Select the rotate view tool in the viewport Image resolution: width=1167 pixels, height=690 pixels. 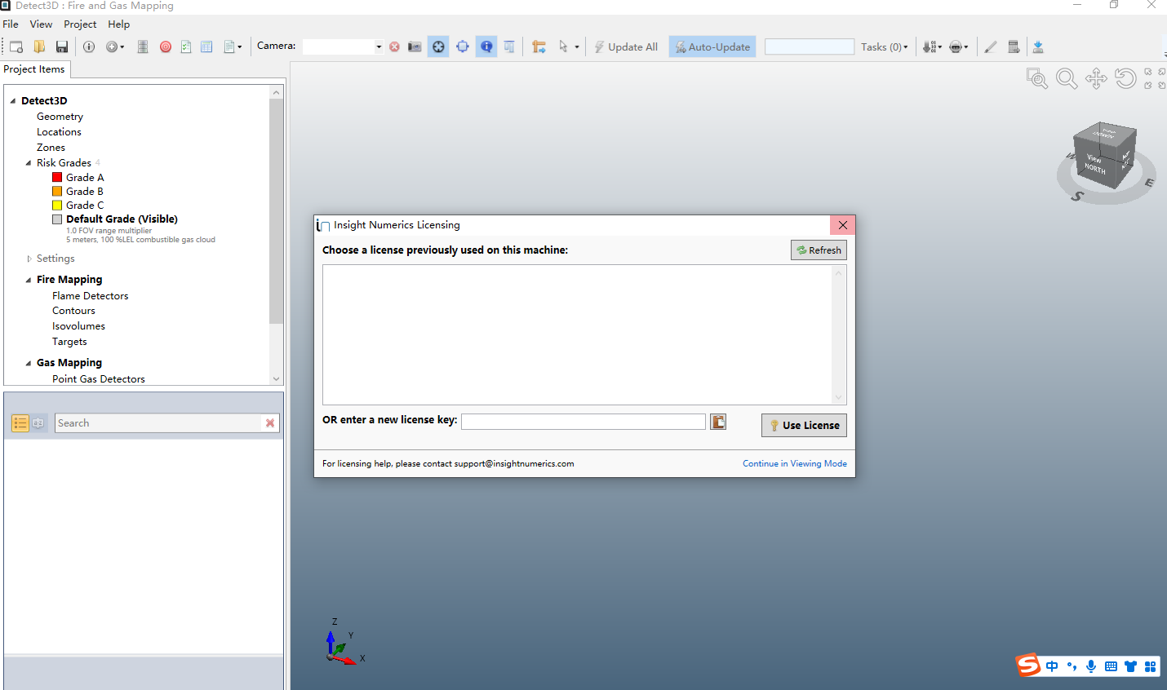tap(1125, 78)
